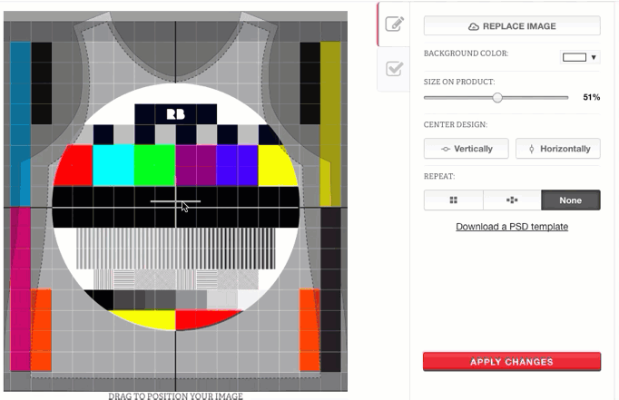Click the Replace Image button
619x400 pixels.
512,26
